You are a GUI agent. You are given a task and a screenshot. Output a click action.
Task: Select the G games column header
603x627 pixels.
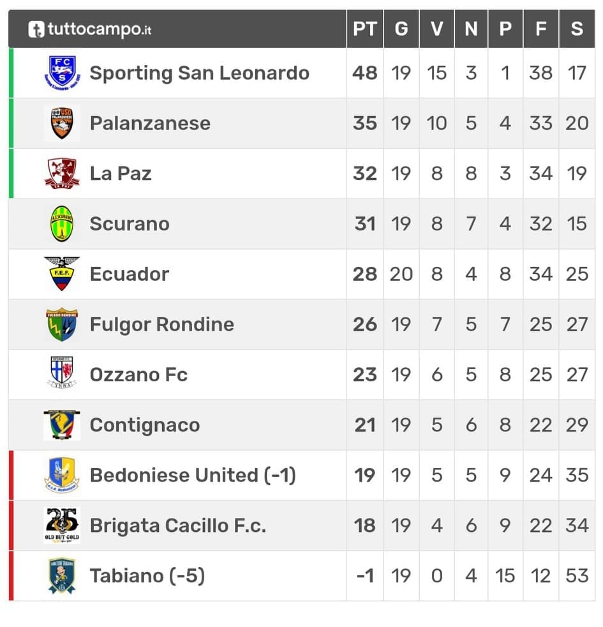pyautogui.click(x=401, y=29)
